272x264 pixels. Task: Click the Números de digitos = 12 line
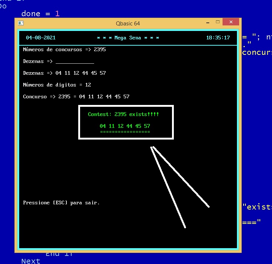[57, 85]
